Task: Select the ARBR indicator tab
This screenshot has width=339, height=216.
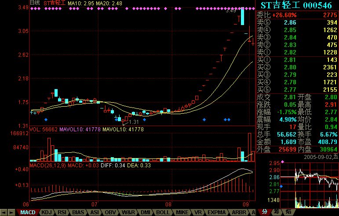Action: point(238,212)
